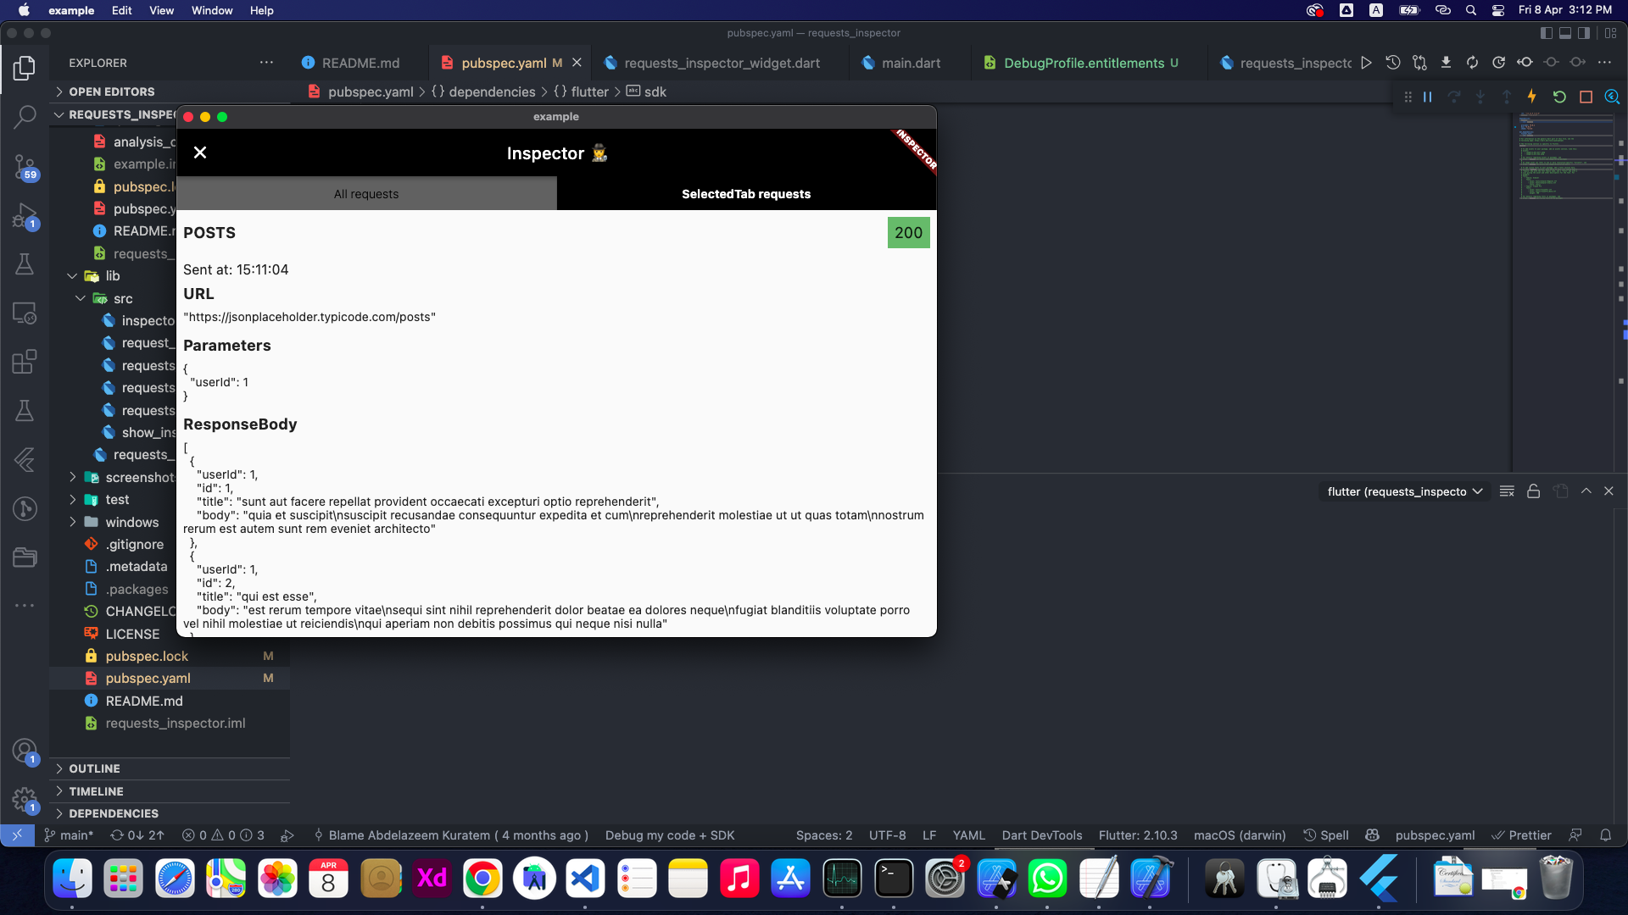Screen dimensions: 1628x915
Task: Expand the OUTLINE section
Action: pyautogui.click(x=94, y=768)
